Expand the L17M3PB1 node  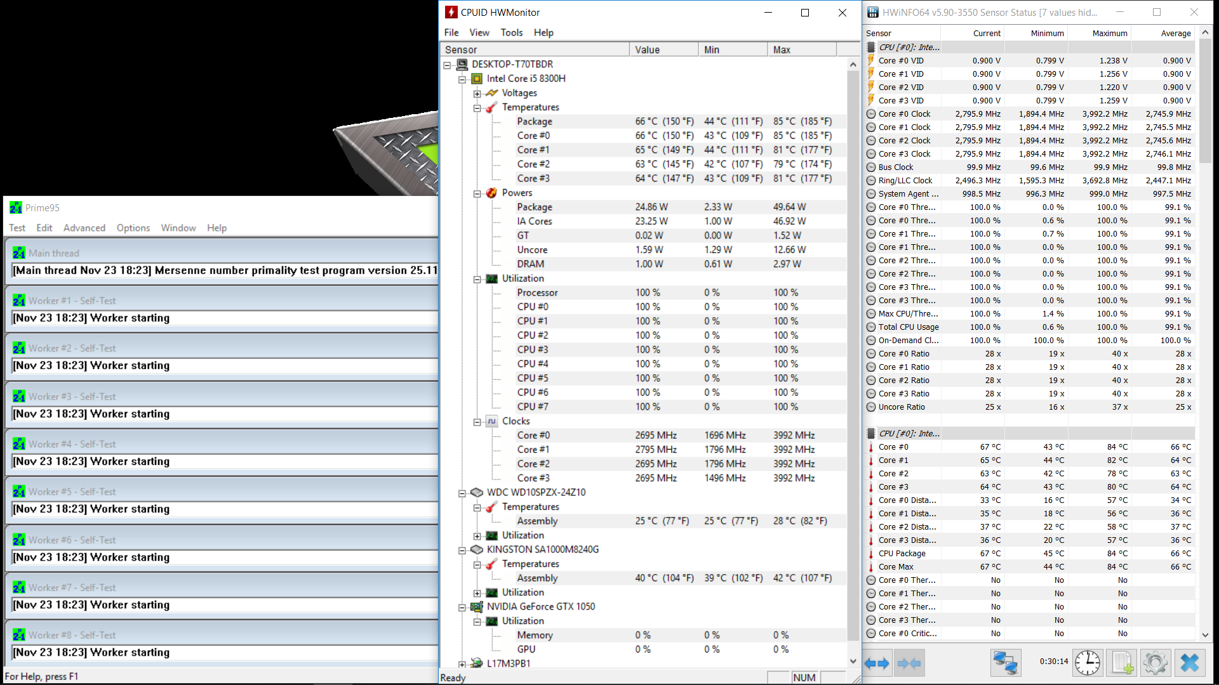pyautogui.click(x=462, y=664)
